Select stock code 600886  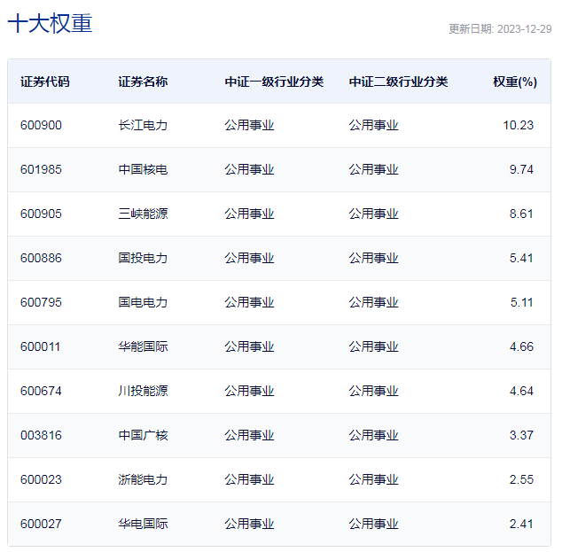(x=41, y=258)
